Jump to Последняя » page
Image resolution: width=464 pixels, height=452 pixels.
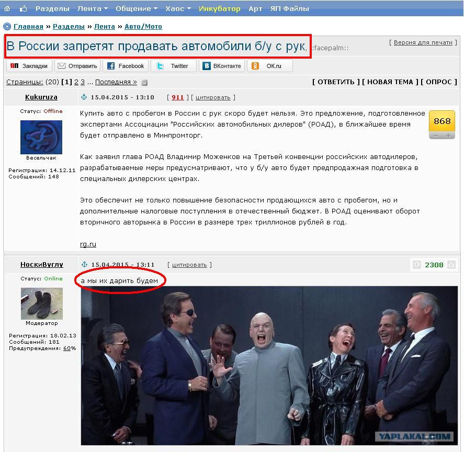[116, 82]
